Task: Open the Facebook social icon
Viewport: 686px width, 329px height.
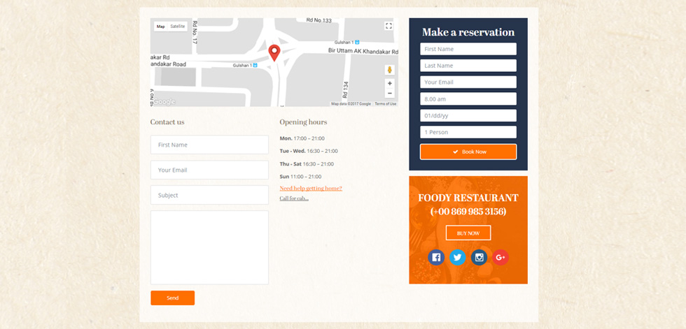Action: tap(435, 258)
